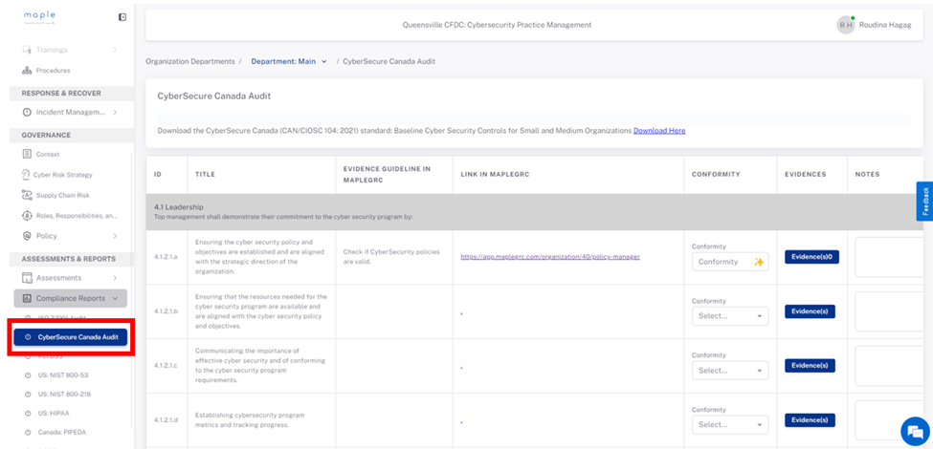
Task: Click the Incident Management alert icon
Action: 26,113
